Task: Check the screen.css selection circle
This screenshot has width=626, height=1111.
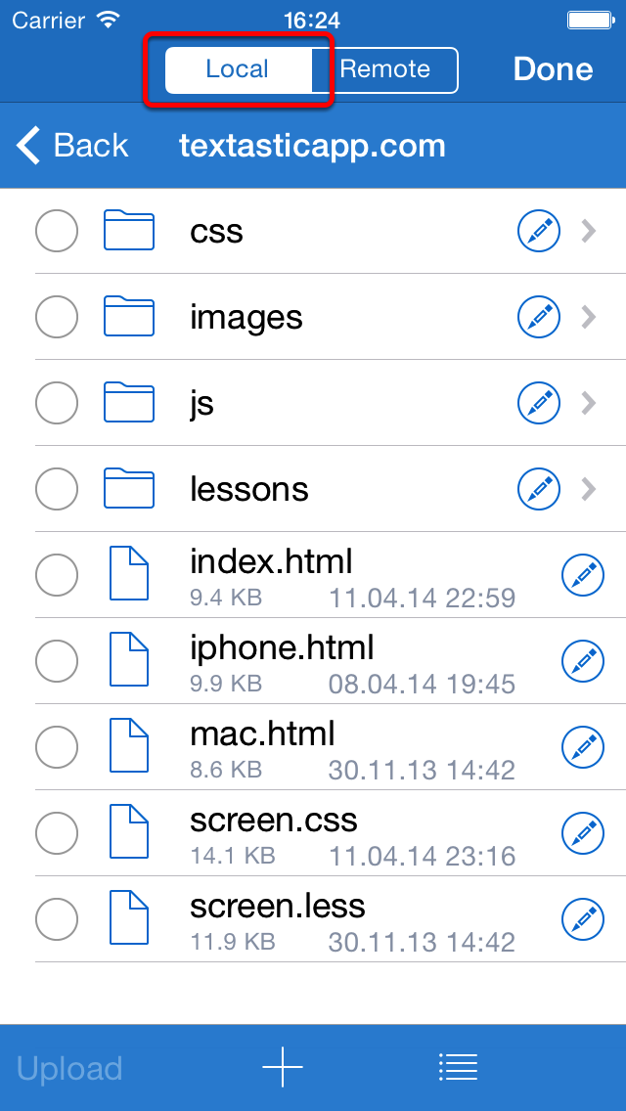Action: [57, 833]
